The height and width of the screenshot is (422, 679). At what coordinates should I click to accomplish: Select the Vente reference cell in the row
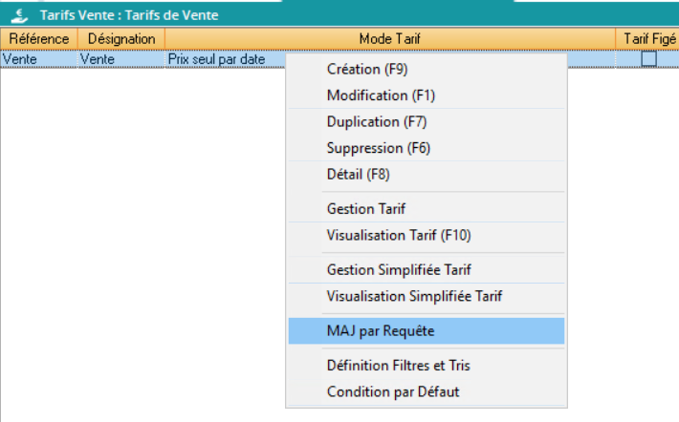point(39,59)
